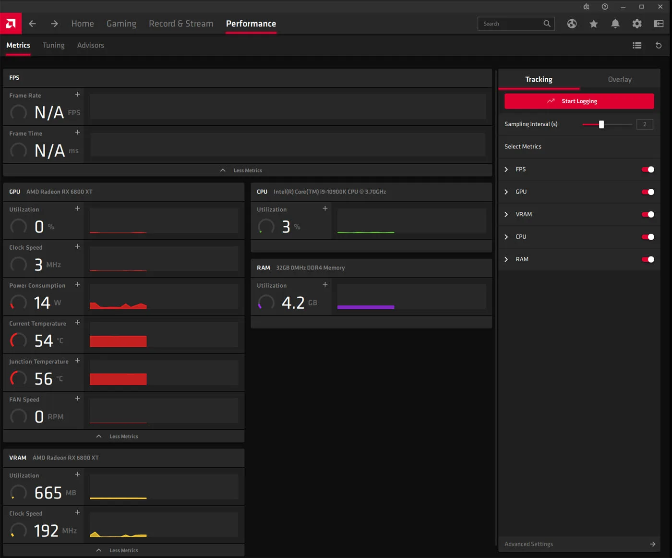Collapse VRAM section with Less Metrics
This screenshot has width=672, height=558.
point(124,550)
